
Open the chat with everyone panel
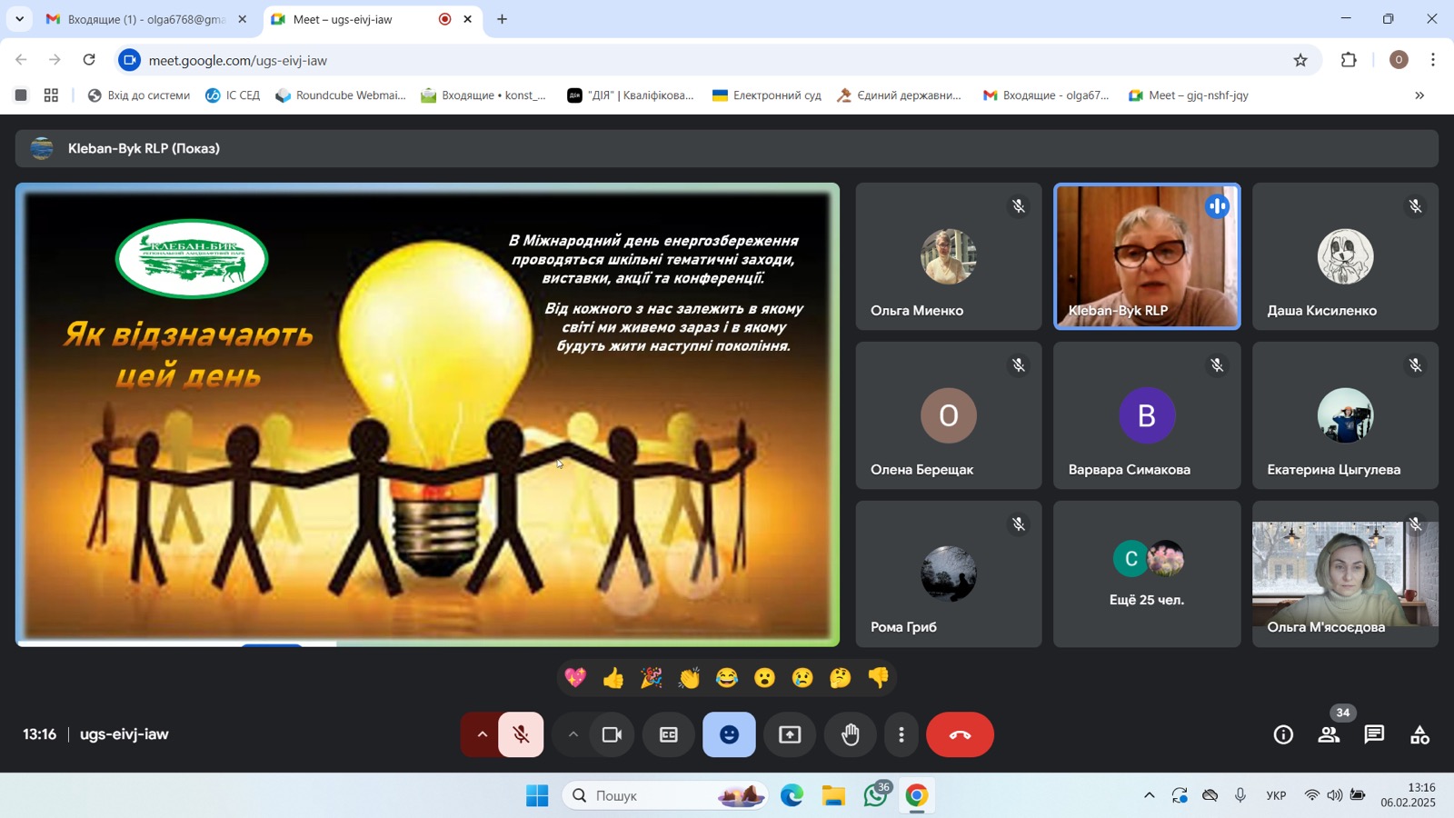(x=1374, y=734)
